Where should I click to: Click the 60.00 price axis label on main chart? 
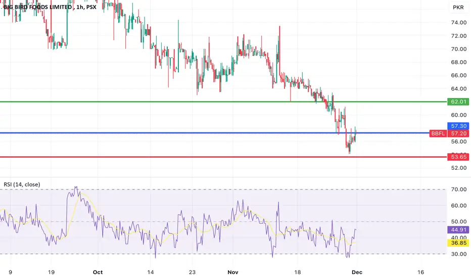459,115
